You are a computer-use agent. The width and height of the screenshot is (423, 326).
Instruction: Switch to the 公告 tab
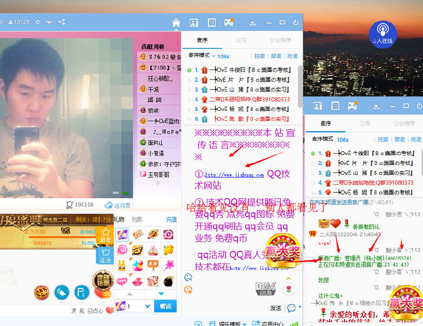click(241, 40)
